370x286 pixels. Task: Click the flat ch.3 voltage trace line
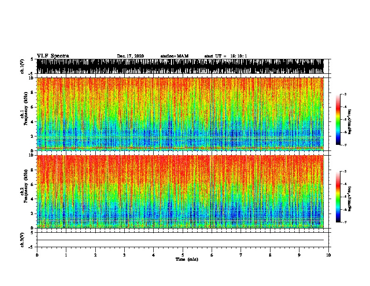coord(180,240)
